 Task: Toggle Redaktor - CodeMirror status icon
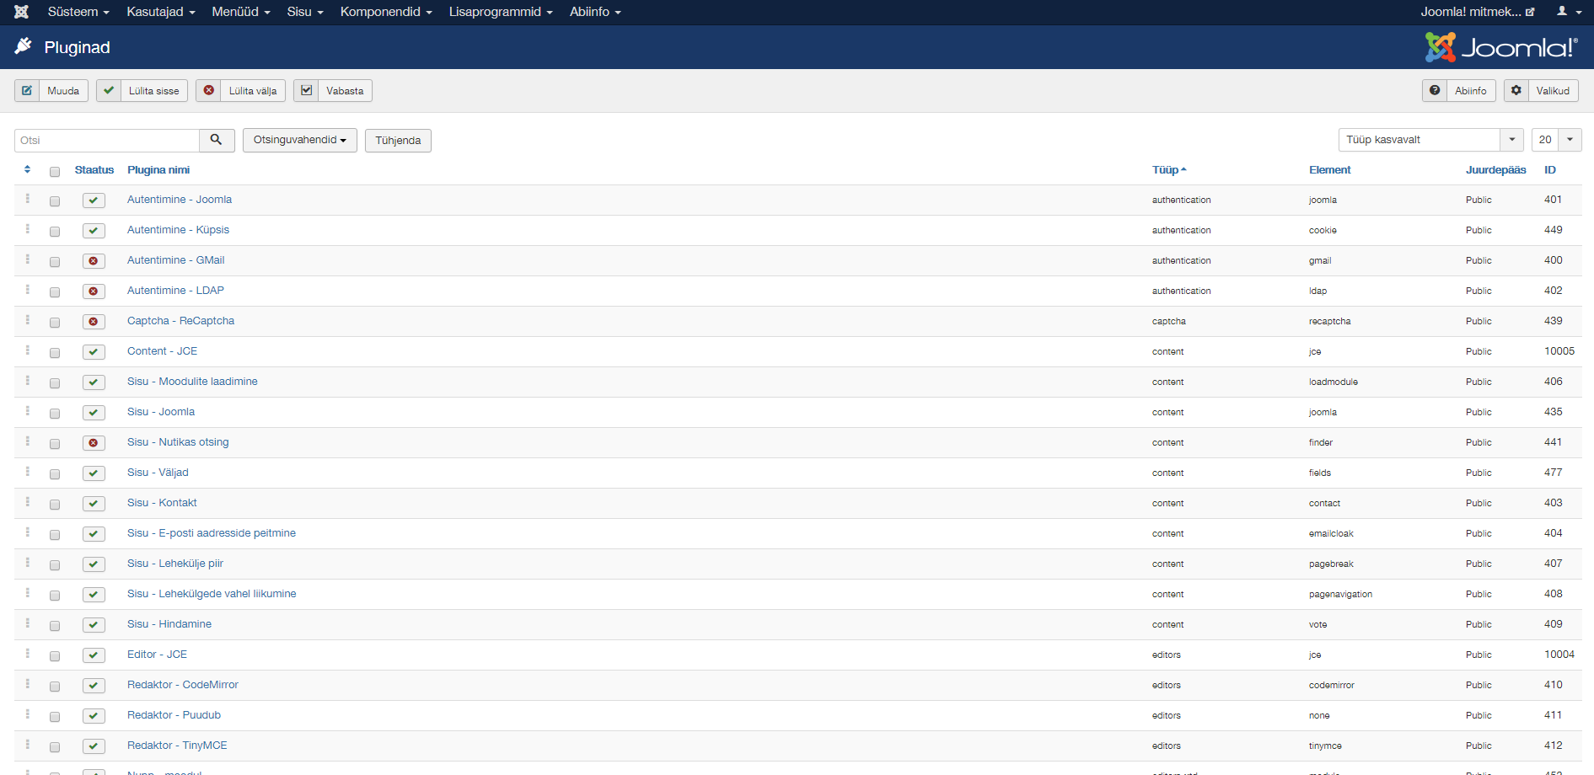[94, 686]
